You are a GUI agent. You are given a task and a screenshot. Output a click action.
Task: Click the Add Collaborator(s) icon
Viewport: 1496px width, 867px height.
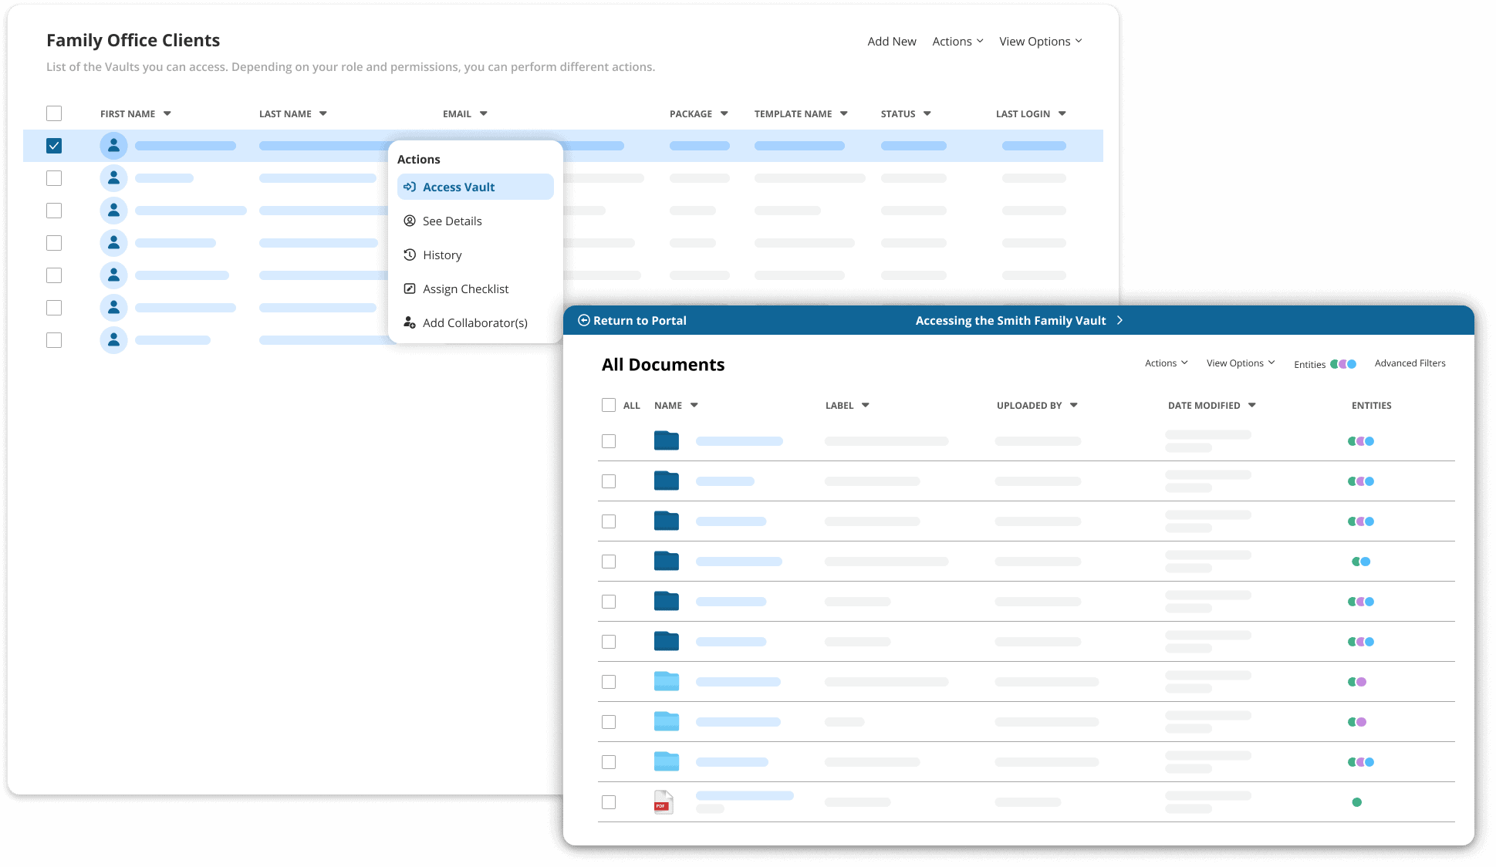(x=409, y=322)
